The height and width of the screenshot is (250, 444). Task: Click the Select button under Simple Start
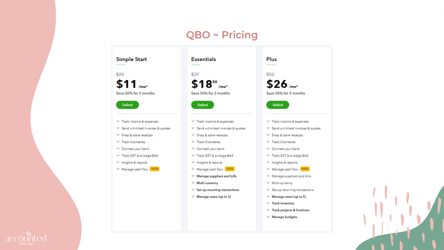pyautogui.click(x=127, y=105)
